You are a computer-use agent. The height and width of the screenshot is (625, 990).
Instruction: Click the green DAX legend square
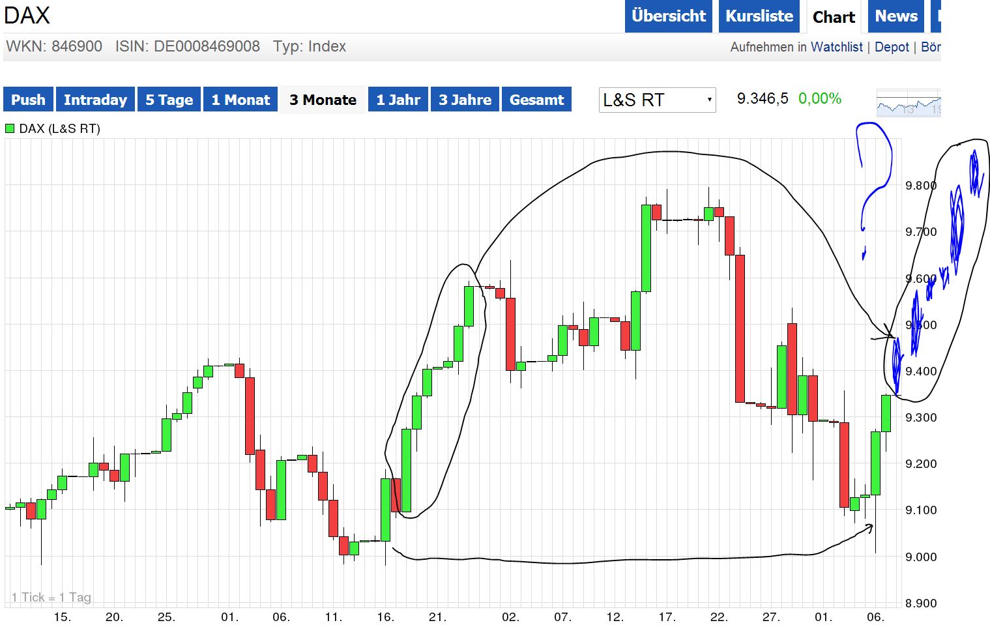(9, 128)
